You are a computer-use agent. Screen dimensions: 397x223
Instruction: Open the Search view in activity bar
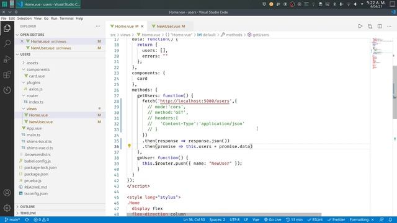[x=7, y=43]
